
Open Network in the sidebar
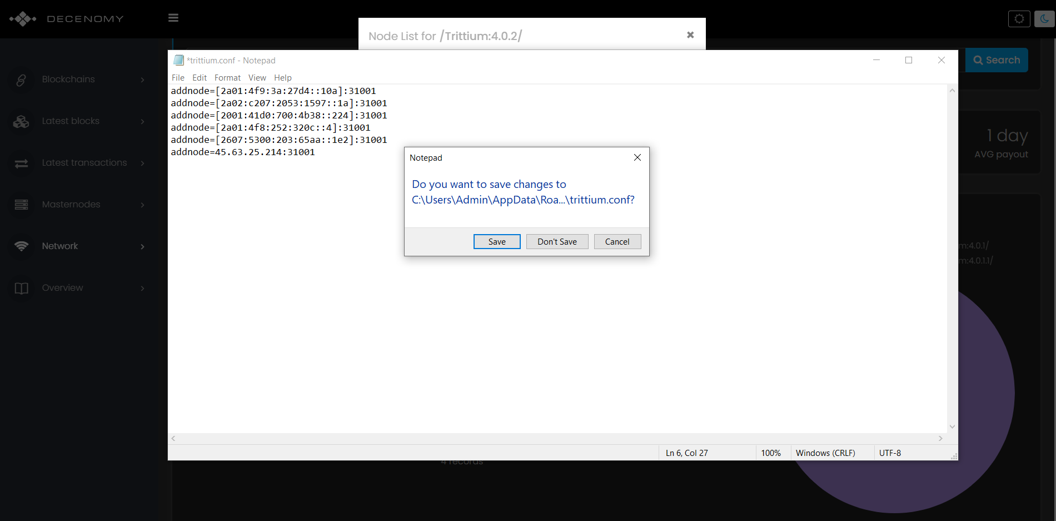point(60,246)
